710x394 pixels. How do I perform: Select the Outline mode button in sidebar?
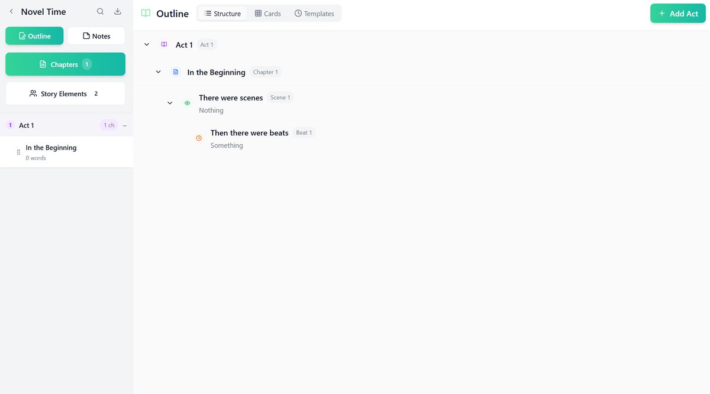point(34,36)
